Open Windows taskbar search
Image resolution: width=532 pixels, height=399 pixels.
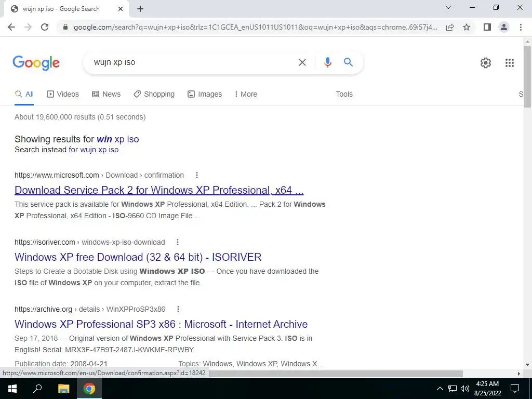pyautogui.click(x=37, y=389)
